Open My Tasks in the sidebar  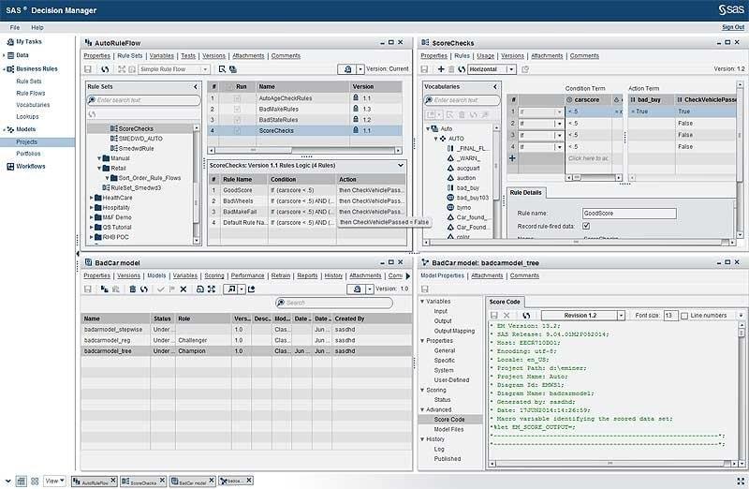pos(29,41)
